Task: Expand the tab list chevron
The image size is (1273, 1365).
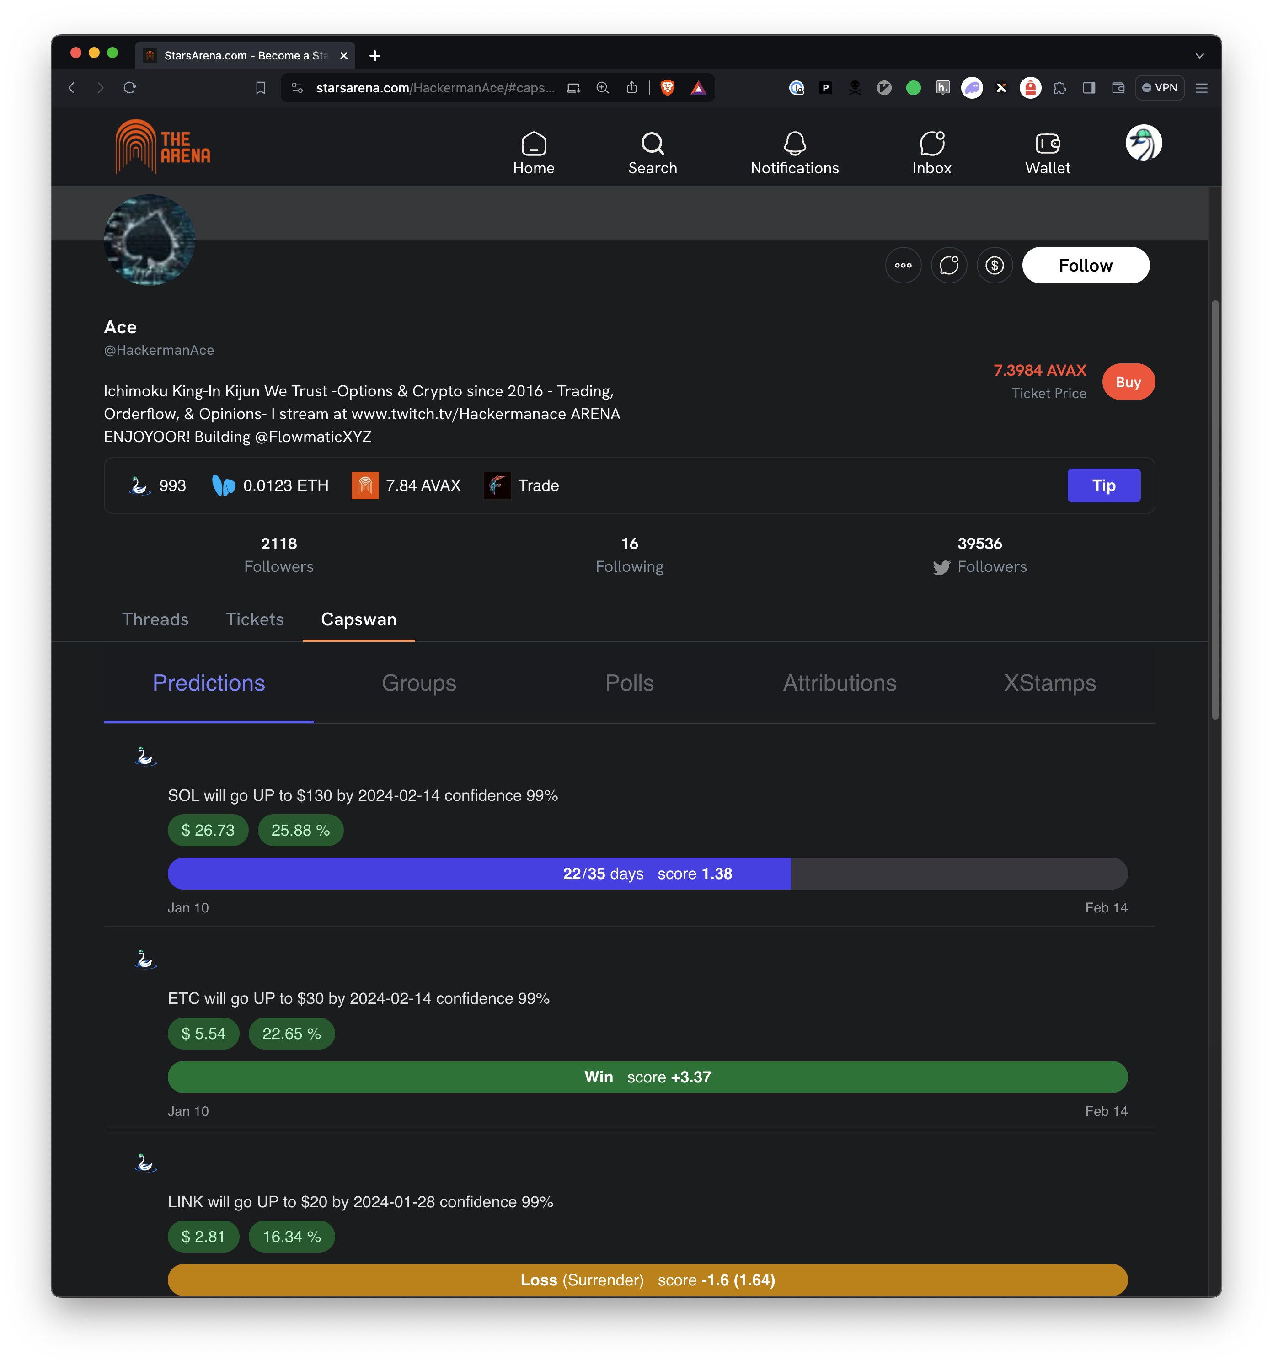Action: click(1199, 56)
